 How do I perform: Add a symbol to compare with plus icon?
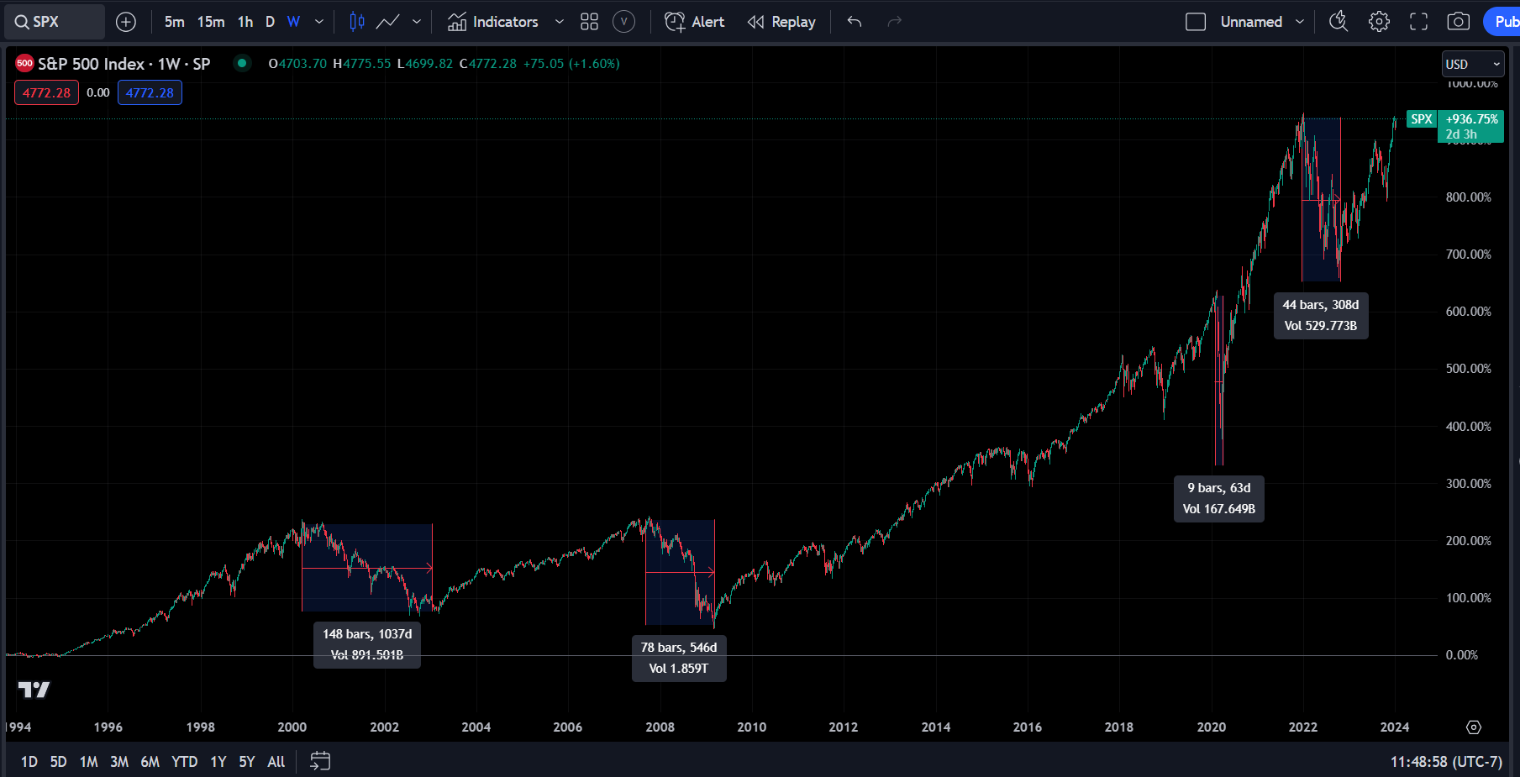coord(126,22)
